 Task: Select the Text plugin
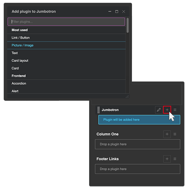tap(15, 53)
